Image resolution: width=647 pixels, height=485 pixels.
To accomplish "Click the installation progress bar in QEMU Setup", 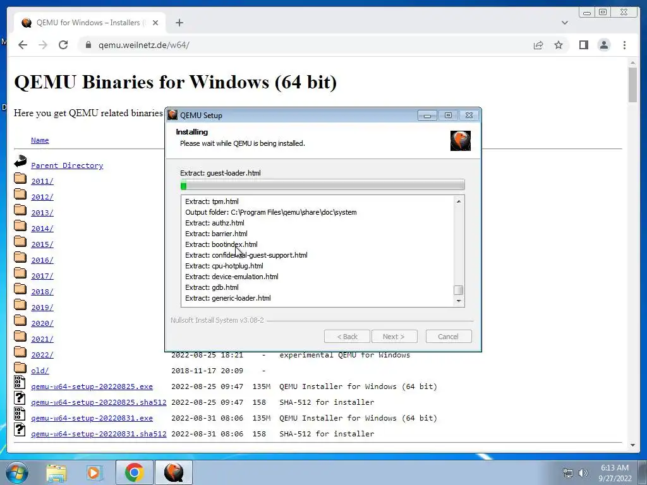I will click(323, 185).
